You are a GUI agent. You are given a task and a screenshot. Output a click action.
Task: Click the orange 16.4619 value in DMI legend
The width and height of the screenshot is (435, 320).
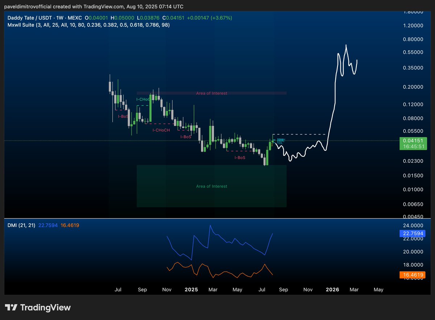pos(71,225)
